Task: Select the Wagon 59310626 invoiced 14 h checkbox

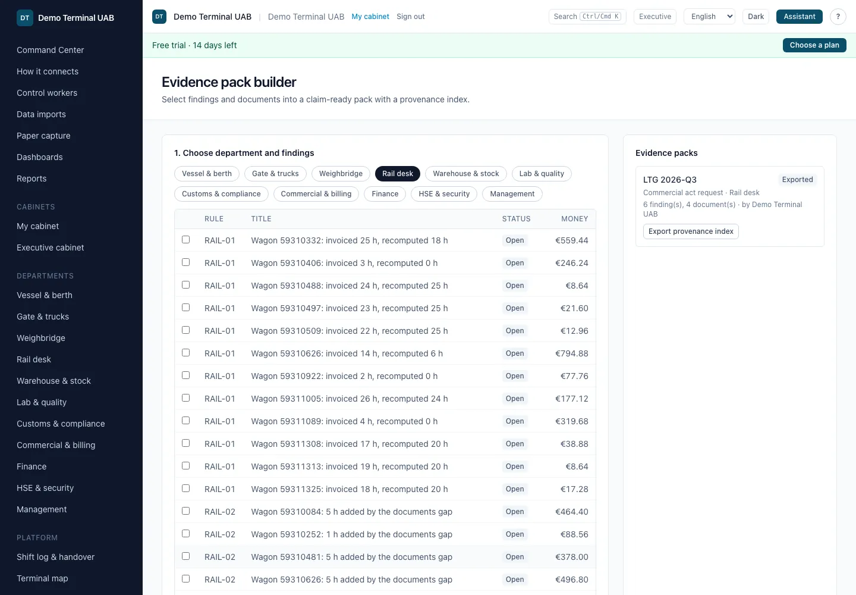Action: (x=186, y=353)
